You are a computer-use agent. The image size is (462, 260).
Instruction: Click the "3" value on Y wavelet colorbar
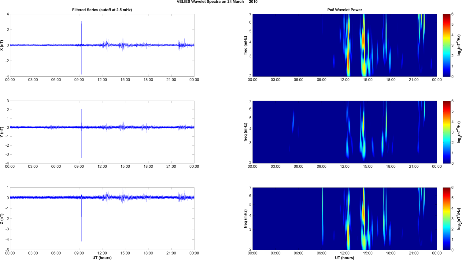453,132
